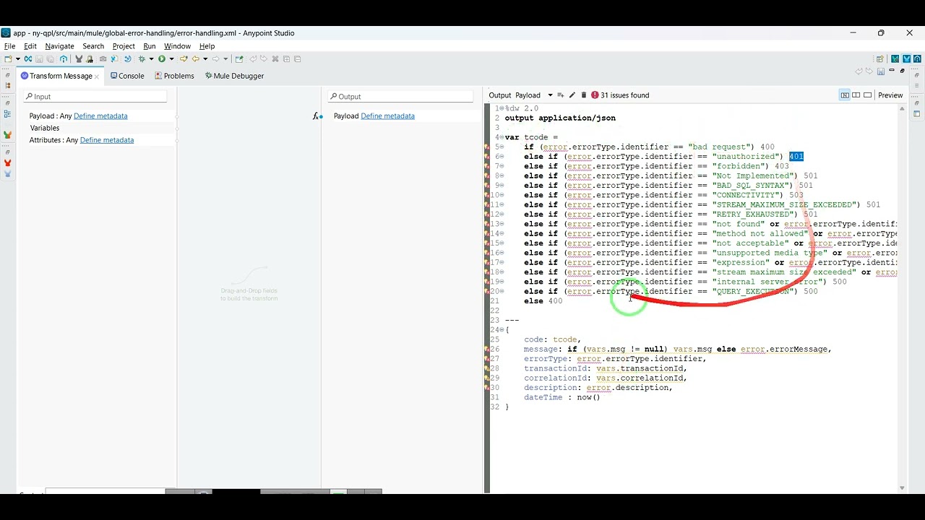925x520 pixels.
Task: Click the Save toolbar icon
Action: pos(39,59)
